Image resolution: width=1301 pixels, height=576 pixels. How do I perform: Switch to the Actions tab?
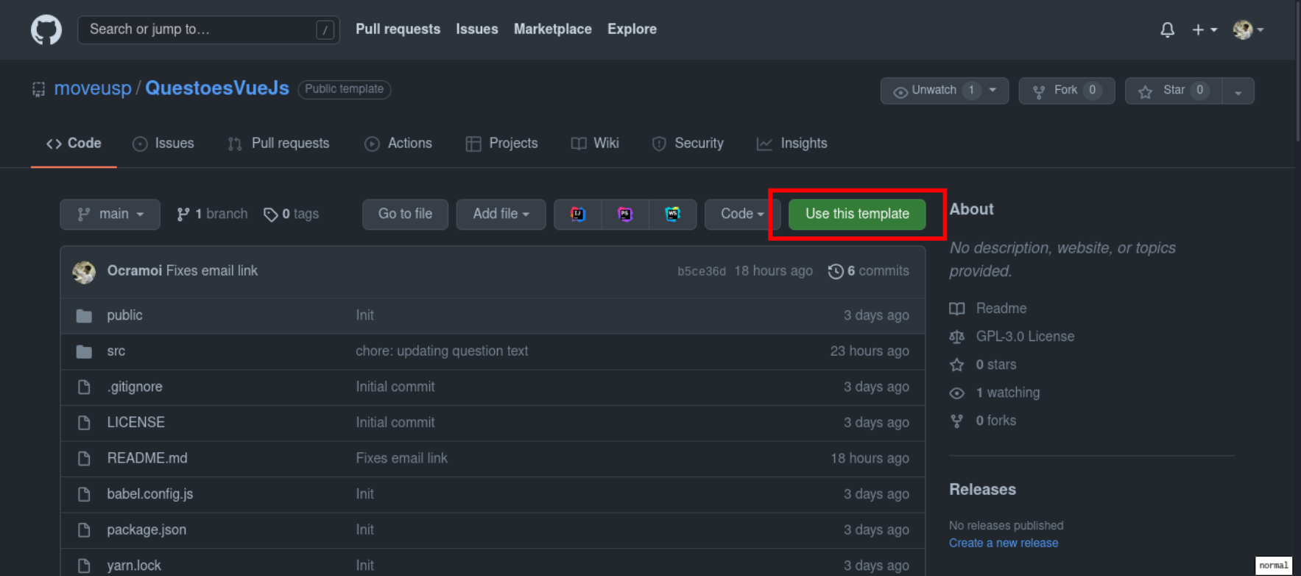(398, 144)
